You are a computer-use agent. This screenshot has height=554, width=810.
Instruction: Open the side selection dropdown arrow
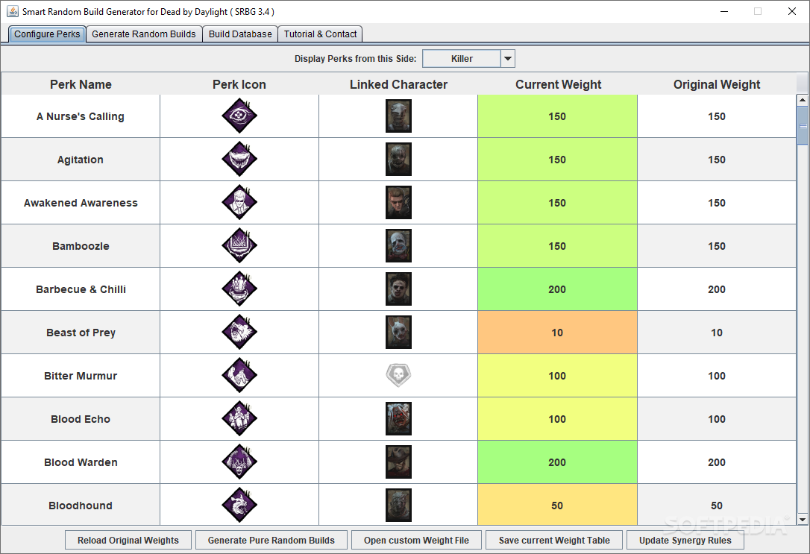[508, 59]
